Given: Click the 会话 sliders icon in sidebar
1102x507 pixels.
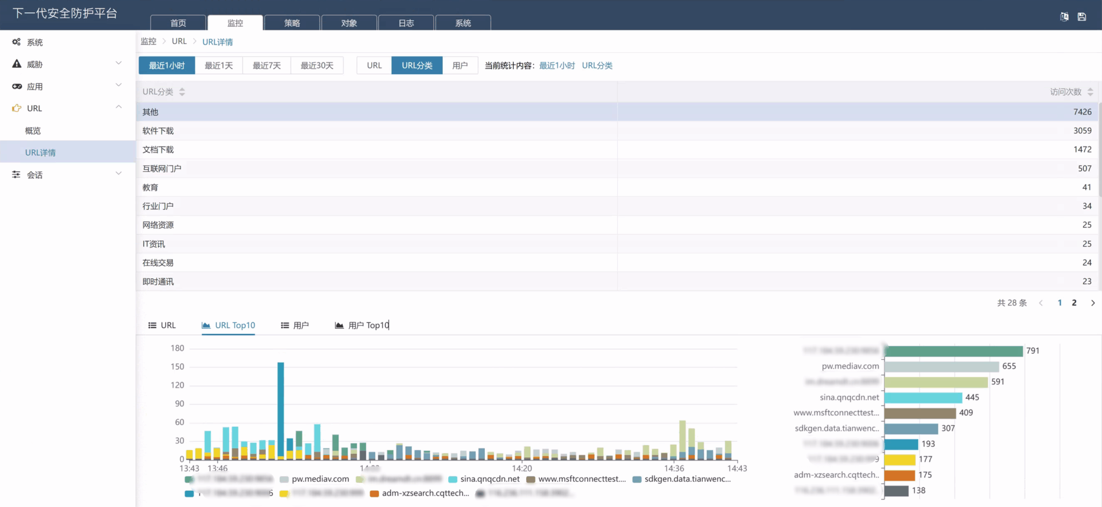Looking at the screenshot, I should click(x=17, y=174).
